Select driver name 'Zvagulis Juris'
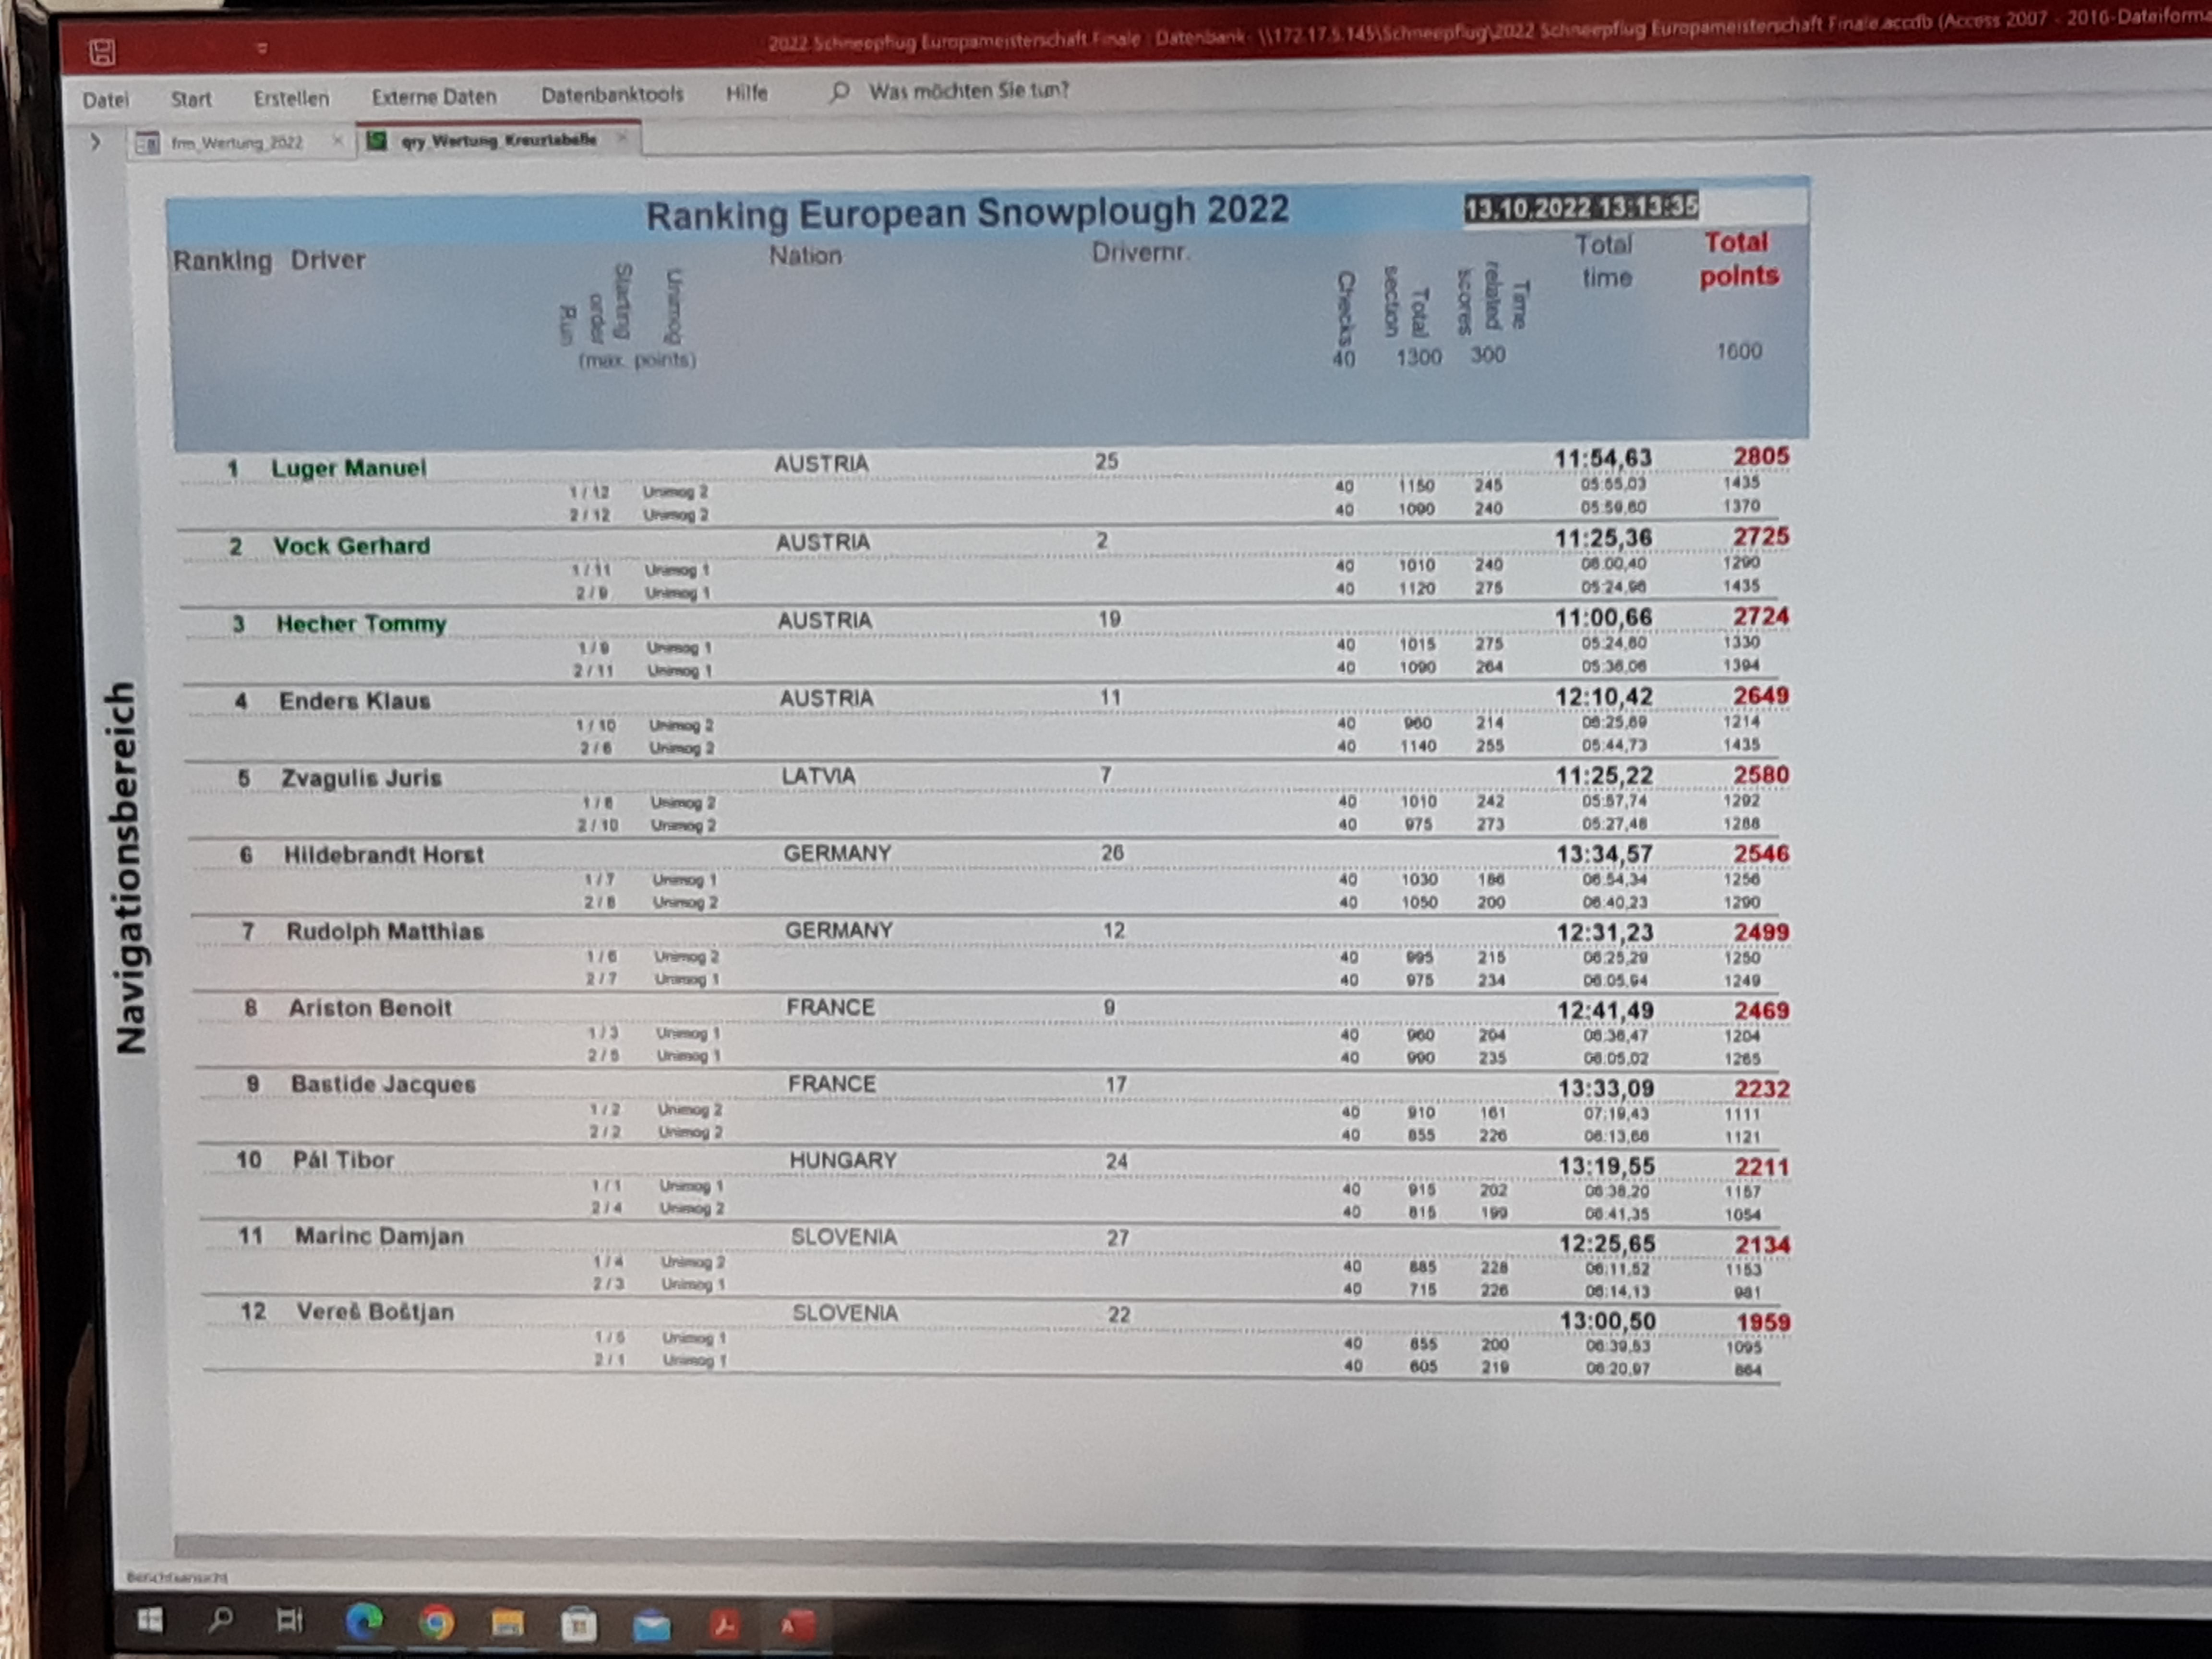Screen dimensions: 2212x1659 (x=361, y=778)
